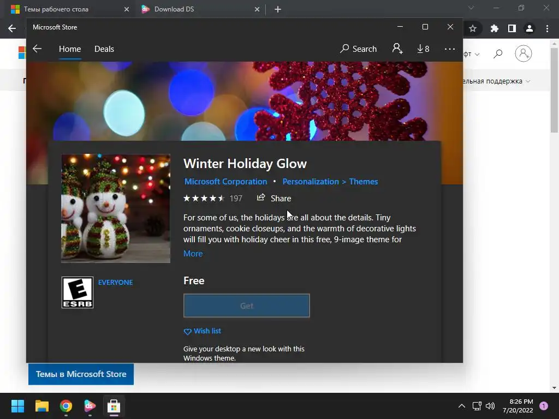Image resolution: width=559 pixels, height=419 pixels.
Task: Click Темы в Microsoft Store button
Action: click(x=81, y=374)
